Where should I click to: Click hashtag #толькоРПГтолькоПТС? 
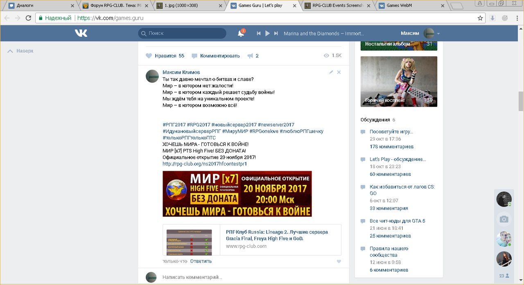click(189, 138)
